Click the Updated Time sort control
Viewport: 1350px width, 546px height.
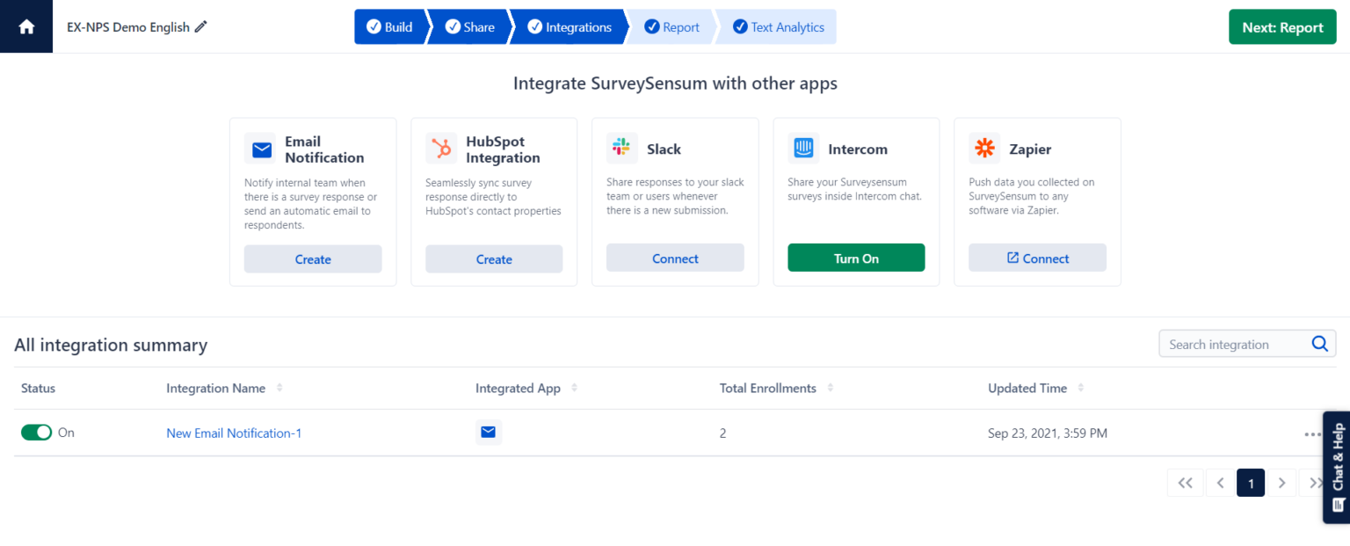point(1080,388)
